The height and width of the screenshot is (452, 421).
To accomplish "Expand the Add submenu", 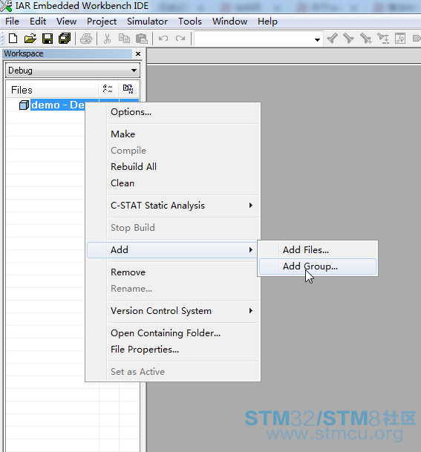I will (250, 249).
